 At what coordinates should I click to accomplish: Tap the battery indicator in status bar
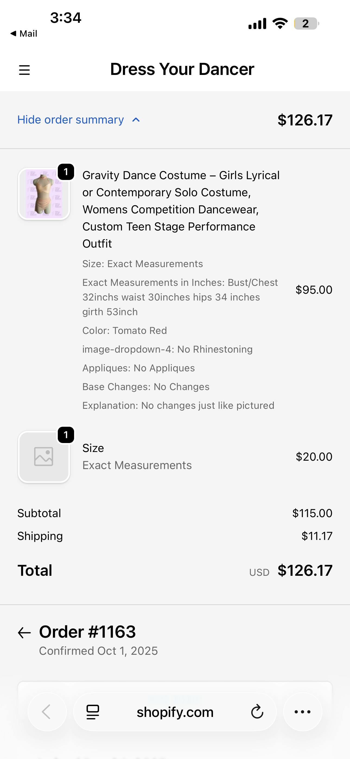pos(306,24)
